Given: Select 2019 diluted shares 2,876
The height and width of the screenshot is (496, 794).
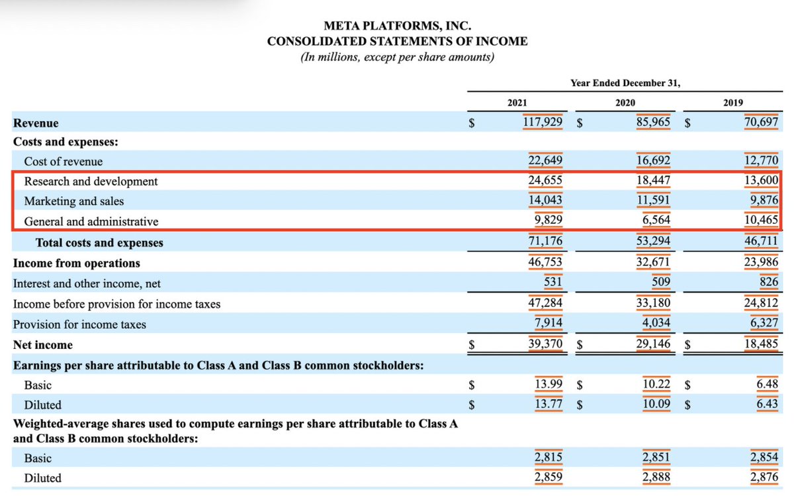Looking at the screenshot, I should 764,477.
